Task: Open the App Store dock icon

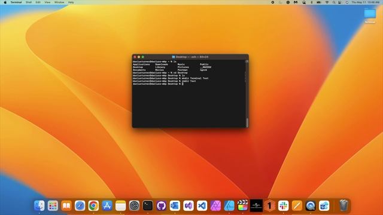Action: pyautogui.click(x=107, y=205)
